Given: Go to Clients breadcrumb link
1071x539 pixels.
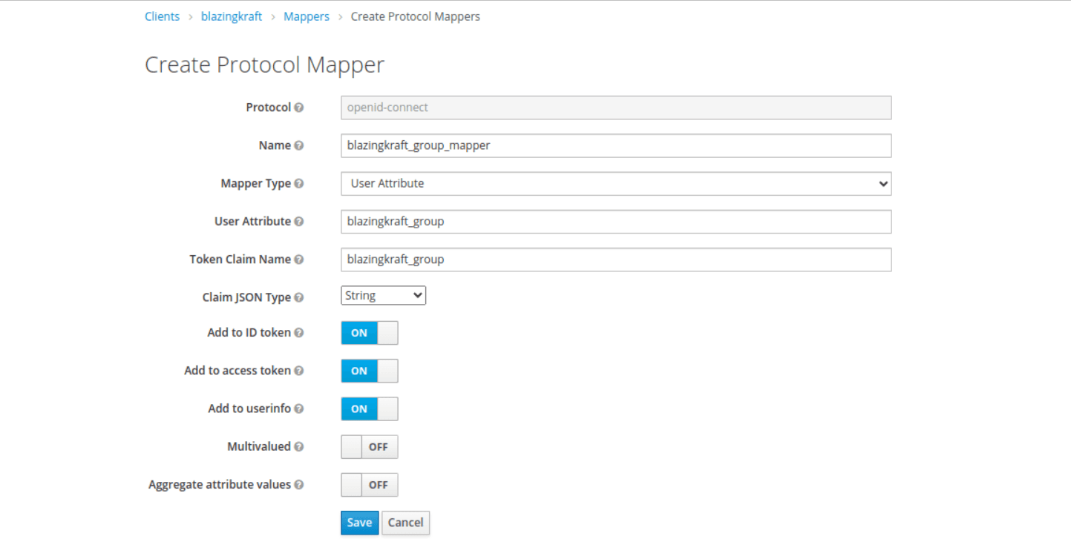Looking at the screenshot, I should click(162, 16).
